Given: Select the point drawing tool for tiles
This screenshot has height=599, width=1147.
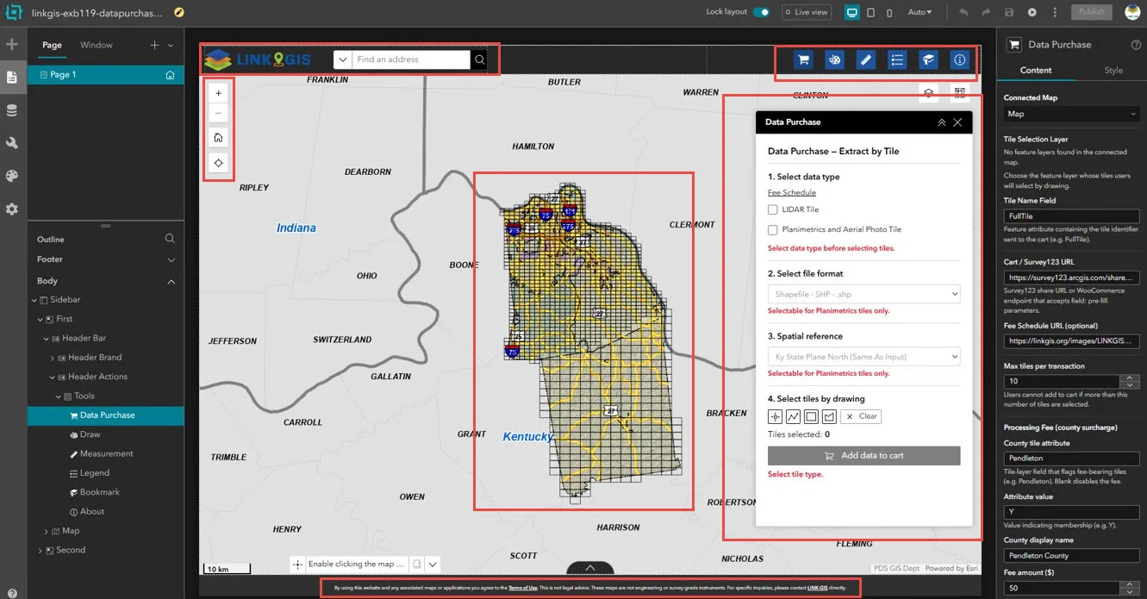Looking at the screenshot, I should [776, 416].
